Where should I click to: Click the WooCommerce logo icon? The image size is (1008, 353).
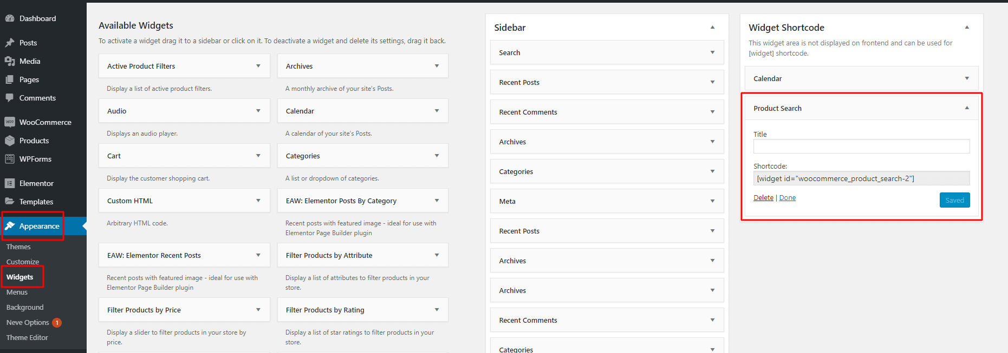[10, 122]
